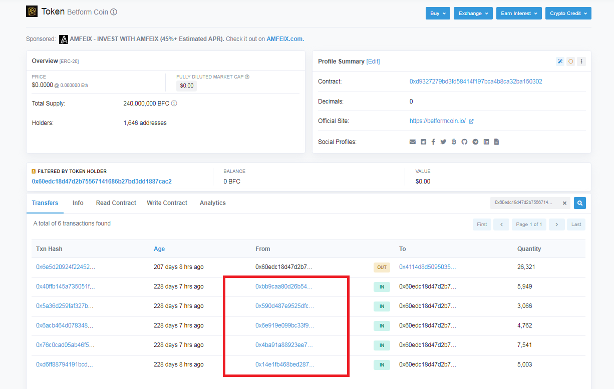This screenshot has height=389, width=614.
Task: Open the Bitcointalk social profile icon
Action: point(454,142)
